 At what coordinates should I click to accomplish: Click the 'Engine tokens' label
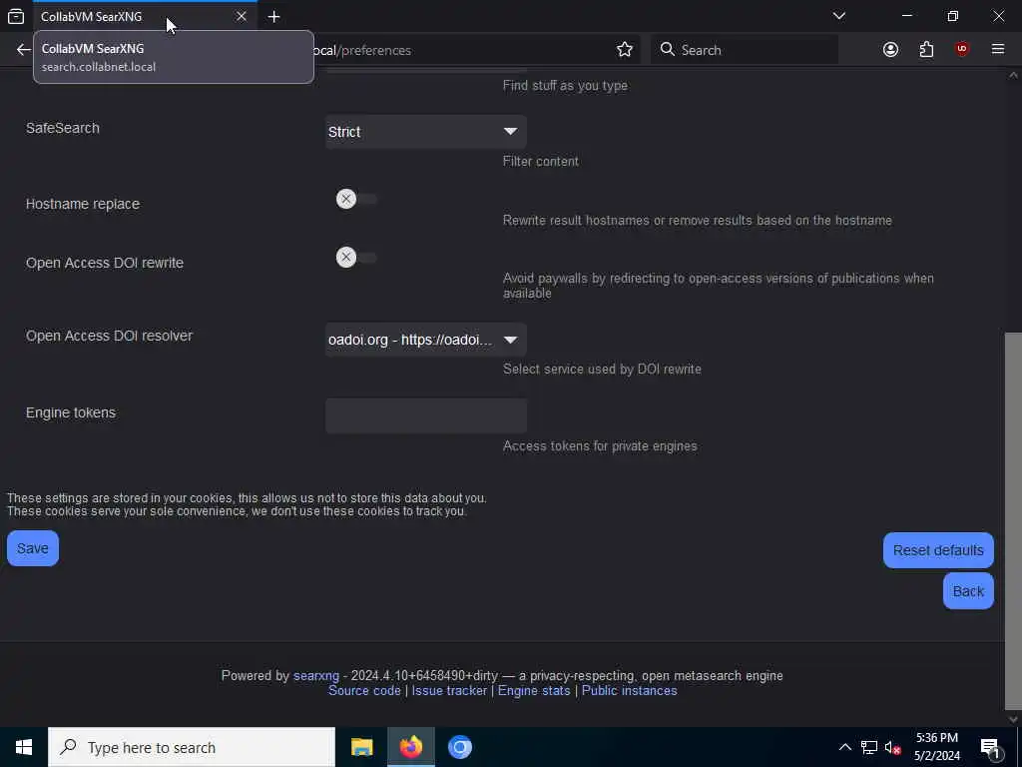coord(71,412)
